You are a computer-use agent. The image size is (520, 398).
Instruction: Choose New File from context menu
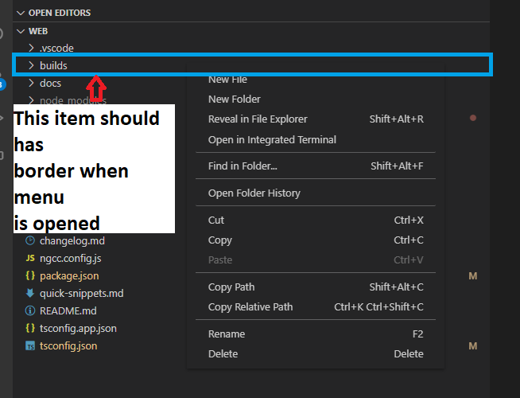(x=227, y=80)
